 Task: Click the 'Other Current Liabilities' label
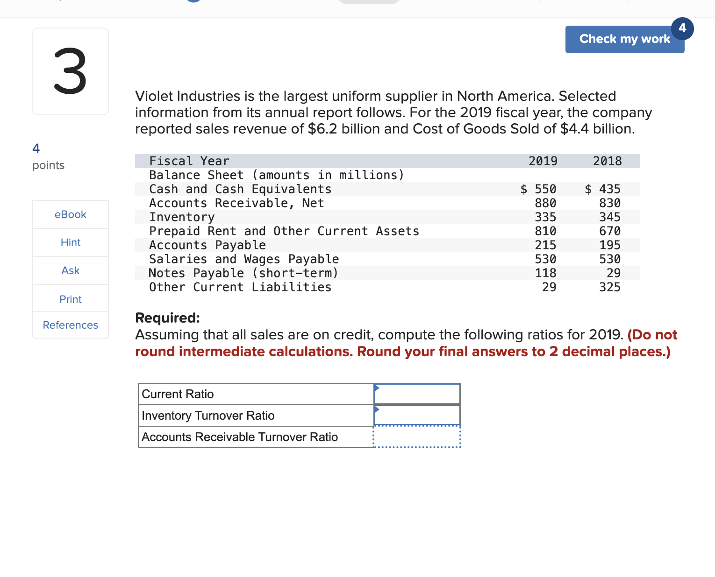[240, 287]
